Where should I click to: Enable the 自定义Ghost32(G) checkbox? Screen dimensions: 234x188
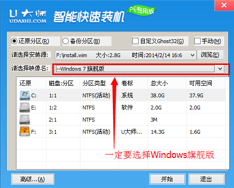click(135, 41)
